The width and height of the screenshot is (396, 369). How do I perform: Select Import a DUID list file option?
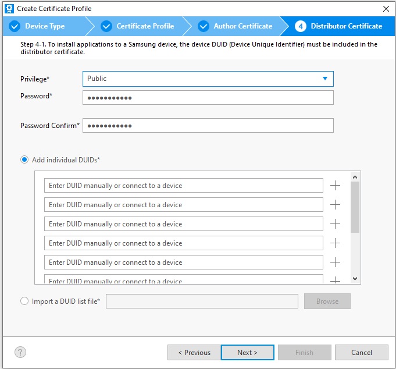[24, 301]
